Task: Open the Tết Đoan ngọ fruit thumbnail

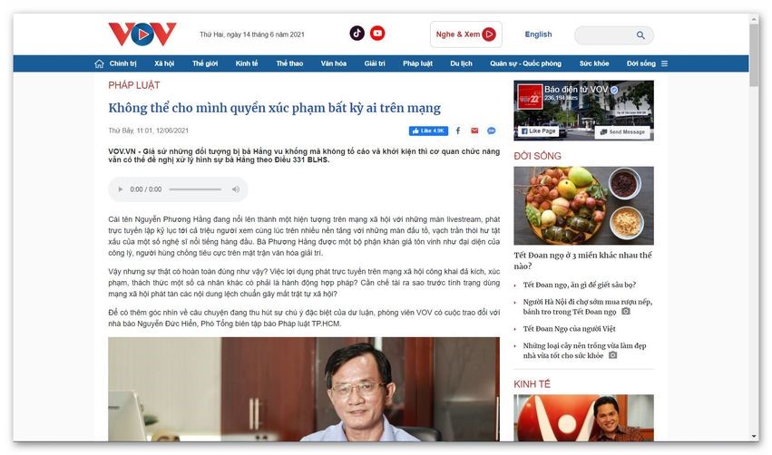Action: [x=583, y=206]
